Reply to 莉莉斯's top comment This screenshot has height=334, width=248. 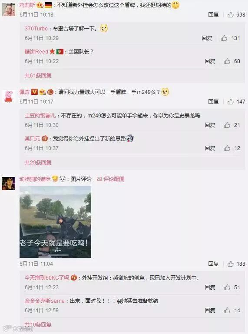(x=213, y=14)
